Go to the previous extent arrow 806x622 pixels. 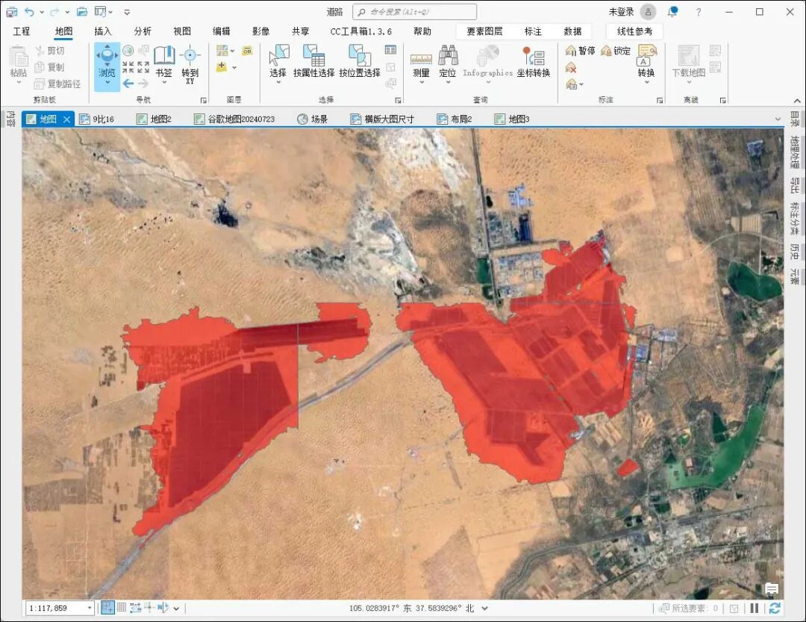(x=128, y=84)
